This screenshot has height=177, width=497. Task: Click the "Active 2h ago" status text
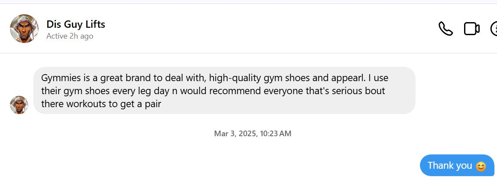[70, 36]
